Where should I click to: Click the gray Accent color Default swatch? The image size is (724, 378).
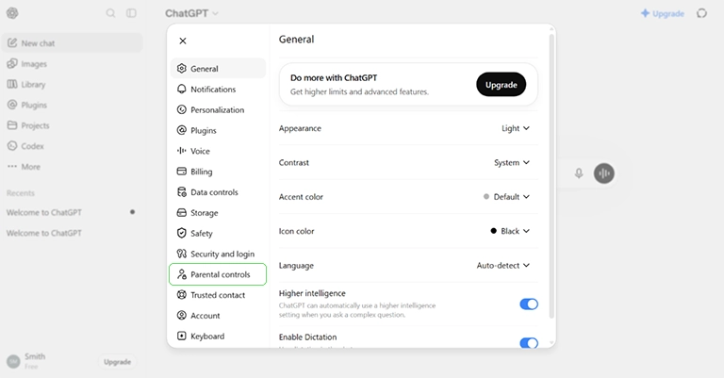pos(486,197)
